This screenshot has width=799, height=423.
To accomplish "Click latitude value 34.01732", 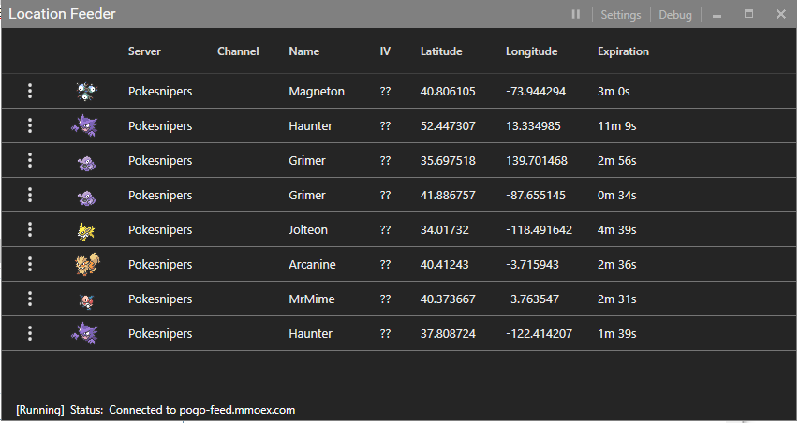I will (444, 230).
